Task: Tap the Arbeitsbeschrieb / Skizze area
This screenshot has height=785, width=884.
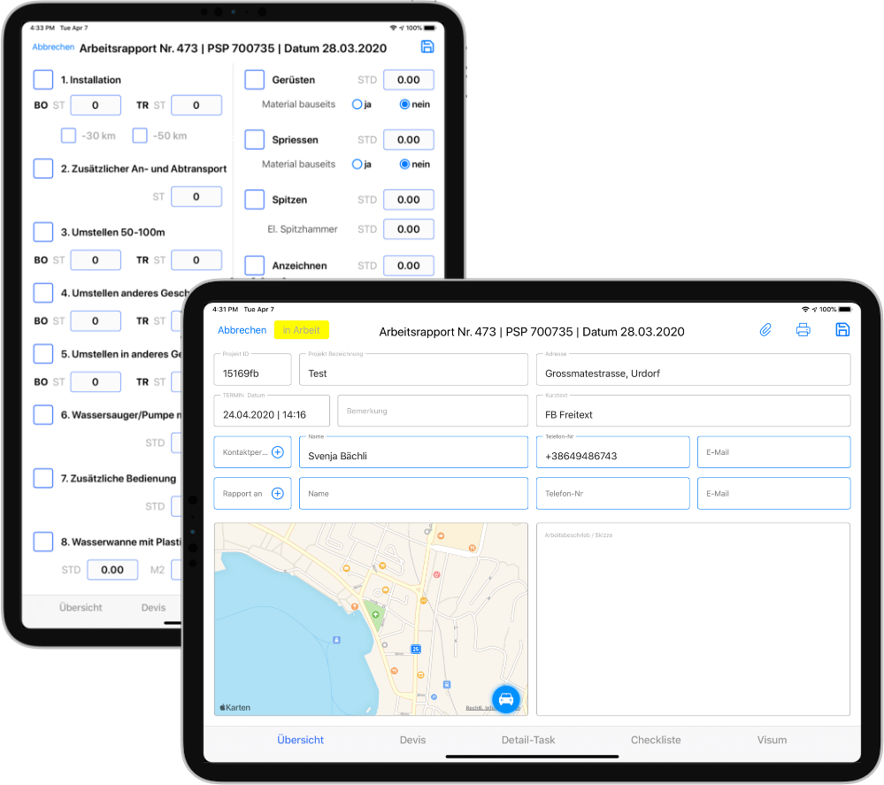Action: coord(693,620)
